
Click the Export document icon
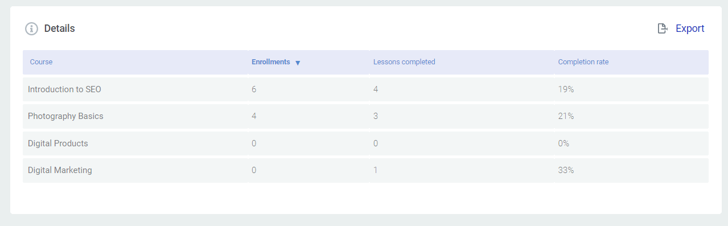coord(663,28)
